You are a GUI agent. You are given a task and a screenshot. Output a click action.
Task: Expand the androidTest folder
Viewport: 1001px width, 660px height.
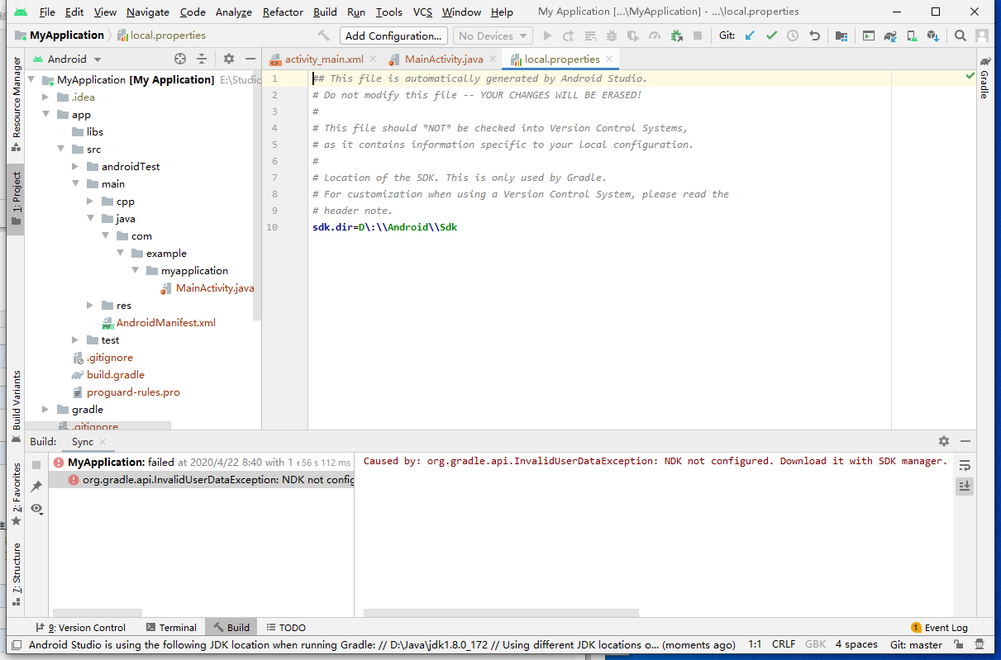point(76,167)
